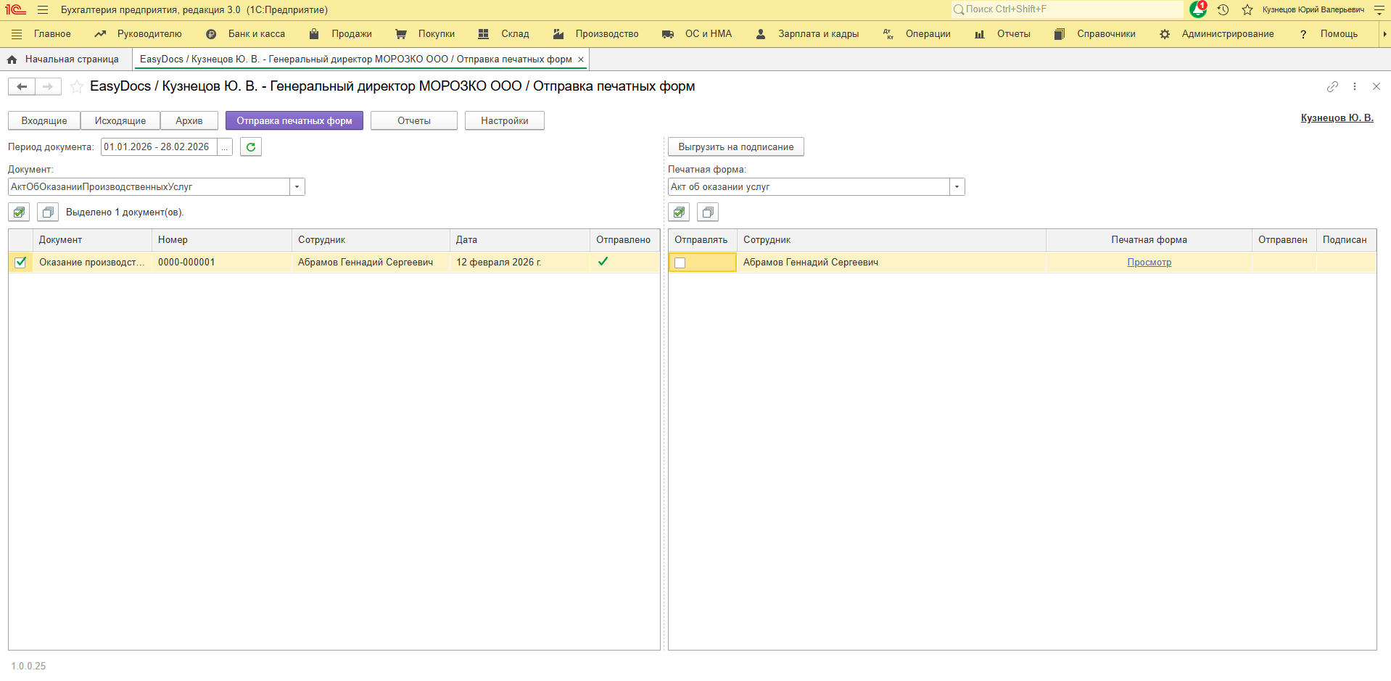Viewport: 1391px width, 681px height.
Task: Click the search field Поиск Ctrl+Shift+F
Action: pos(1066,9)
